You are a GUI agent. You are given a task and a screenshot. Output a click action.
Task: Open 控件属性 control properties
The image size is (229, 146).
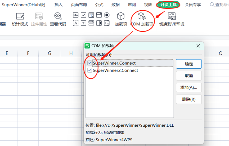click(x=39, y=19)
